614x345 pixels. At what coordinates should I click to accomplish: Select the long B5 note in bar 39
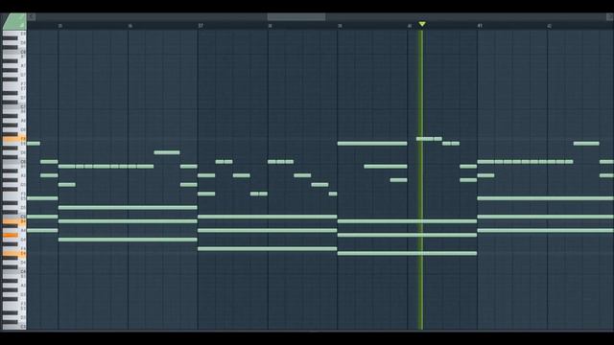[386, 166]
